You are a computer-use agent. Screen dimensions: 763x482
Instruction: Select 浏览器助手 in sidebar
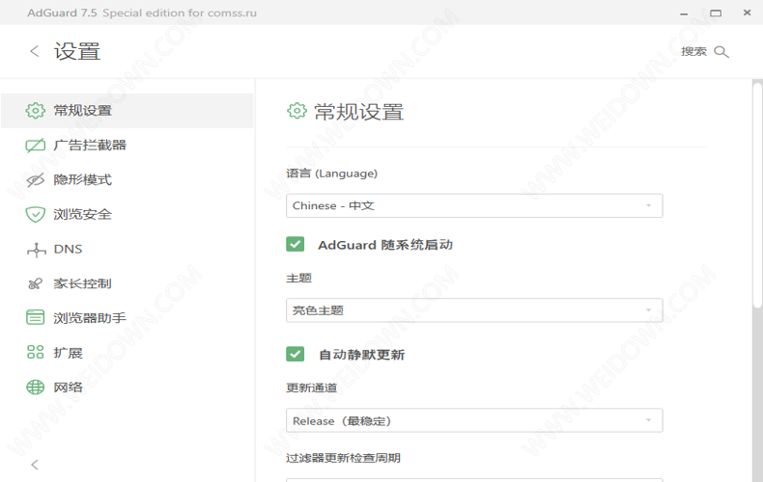(x=127, y=318)
